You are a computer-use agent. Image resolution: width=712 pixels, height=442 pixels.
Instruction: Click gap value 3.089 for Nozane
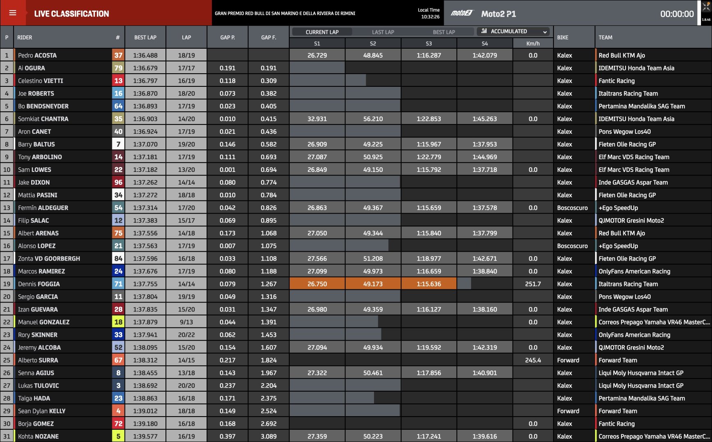[269, 436]
